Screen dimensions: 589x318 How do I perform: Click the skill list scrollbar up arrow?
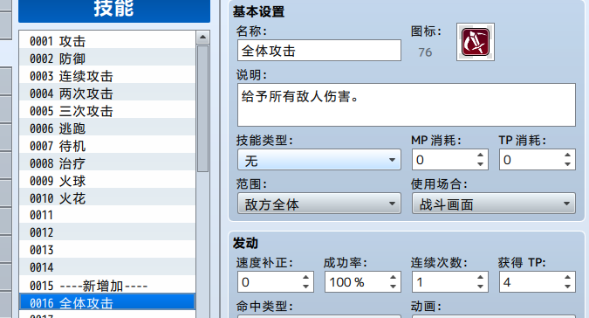click(202, 38)
